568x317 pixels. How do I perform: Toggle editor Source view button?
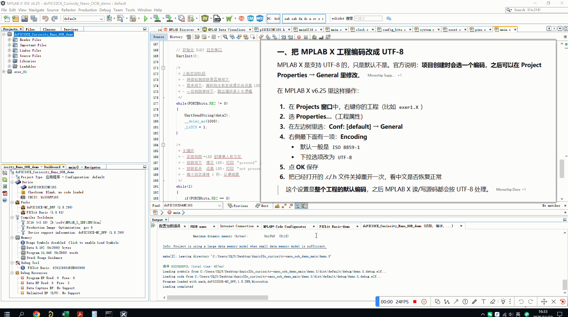[x=159, y=37]
